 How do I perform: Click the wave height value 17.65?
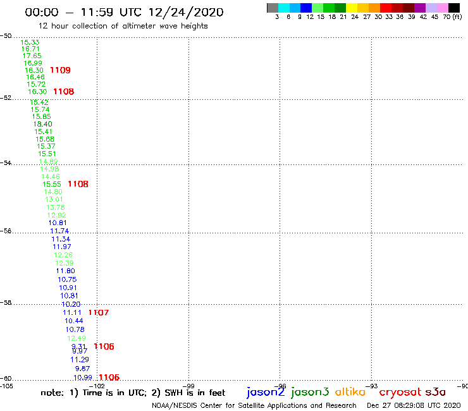click(x=32, y=56)
